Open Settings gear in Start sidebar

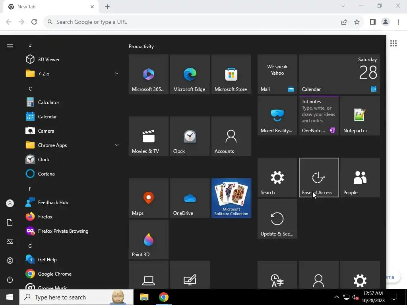click(10, 261)
